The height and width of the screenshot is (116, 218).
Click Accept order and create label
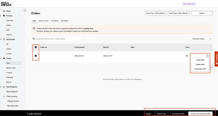pos(200,114)
